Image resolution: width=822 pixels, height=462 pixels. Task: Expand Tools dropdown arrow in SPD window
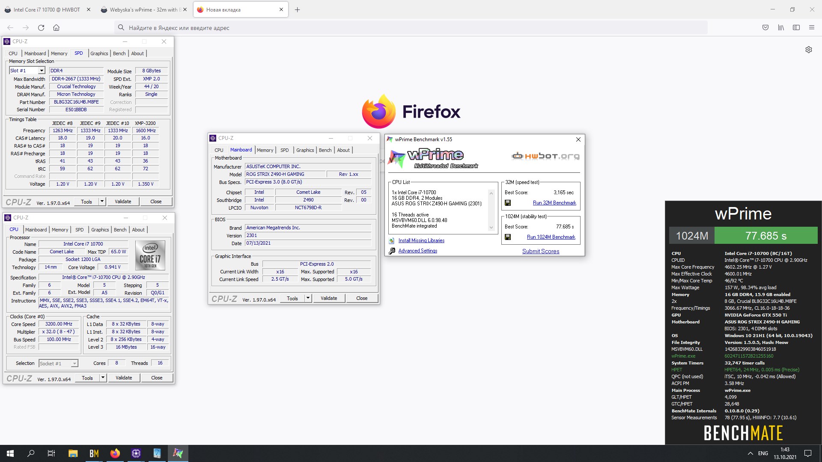click(x=102, y=201)
